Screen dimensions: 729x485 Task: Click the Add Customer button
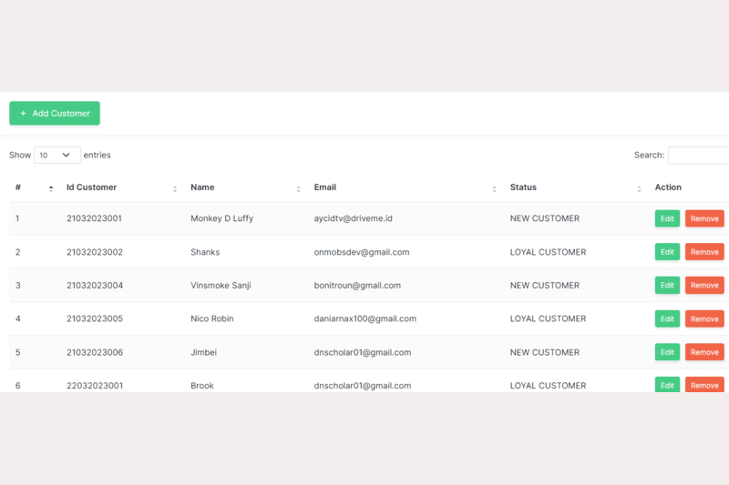coord(55,114)
